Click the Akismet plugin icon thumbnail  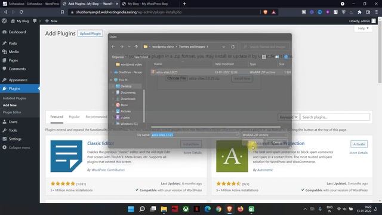(232, 156)
